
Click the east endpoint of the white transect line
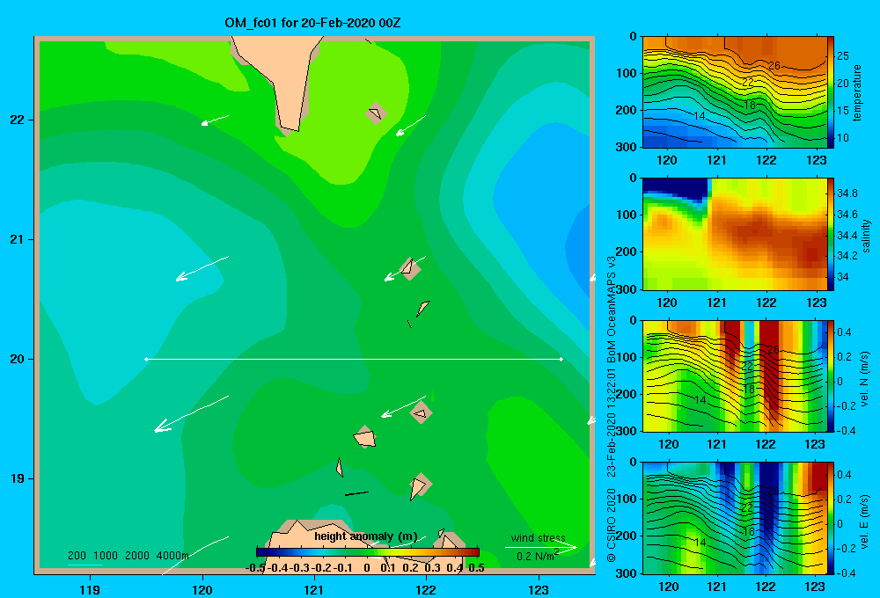coord(561,359)
